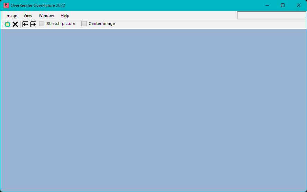This screenshot has height=192, width=307.
Task: Open the View menu
Action: pos(28,16)
